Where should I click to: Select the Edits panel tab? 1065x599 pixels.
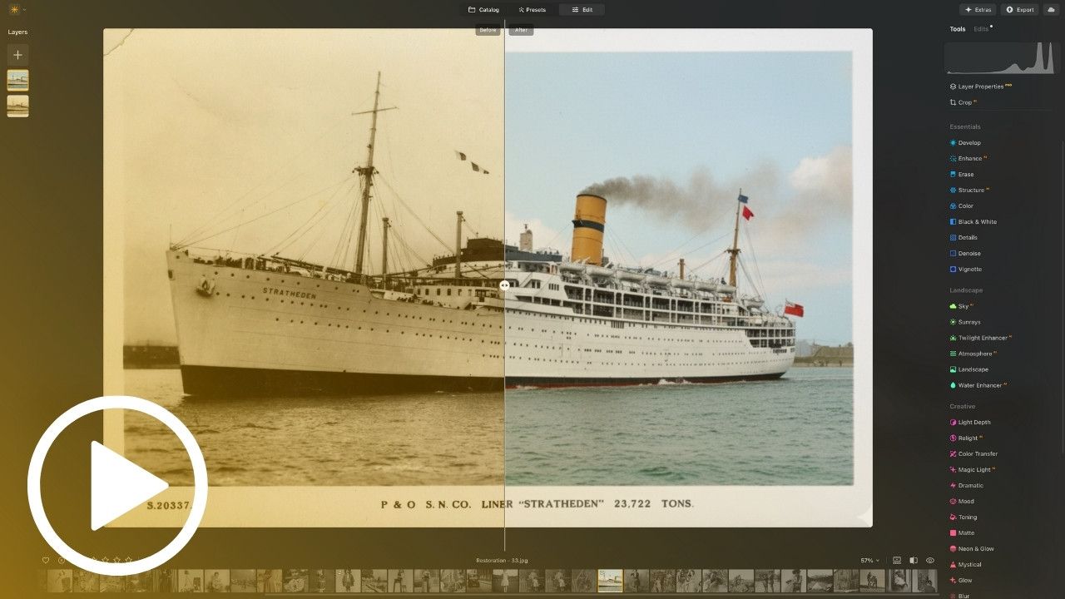(x=982, y=29)
